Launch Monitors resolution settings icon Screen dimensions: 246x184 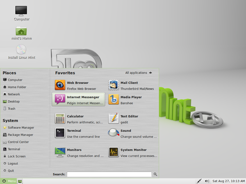(x=60, y=152)
